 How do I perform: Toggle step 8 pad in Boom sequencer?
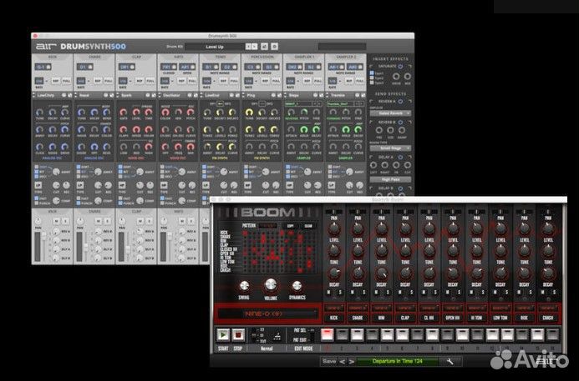[x=433, y=334]
